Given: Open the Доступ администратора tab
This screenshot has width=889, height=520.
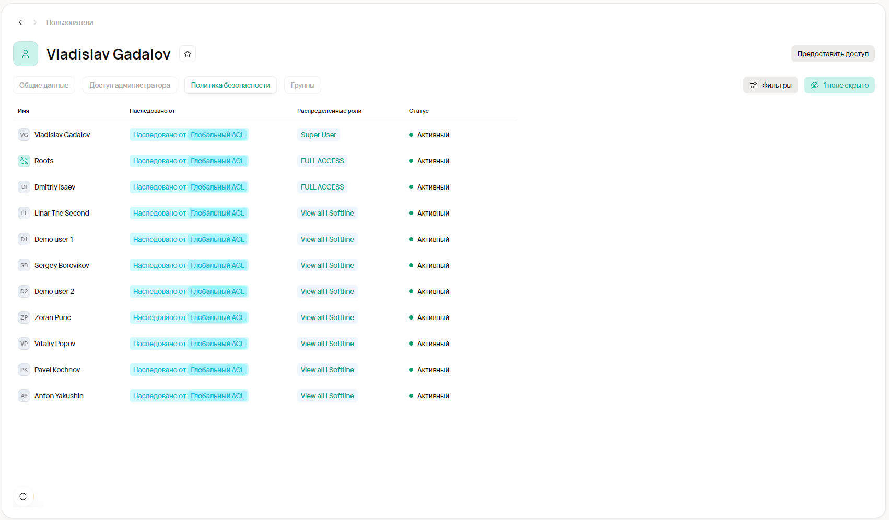Looking at the screenshot, I should pos(130,85).
